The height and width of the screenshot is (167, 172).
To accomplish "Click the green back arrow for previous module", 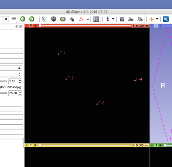I will click(23, 19).
